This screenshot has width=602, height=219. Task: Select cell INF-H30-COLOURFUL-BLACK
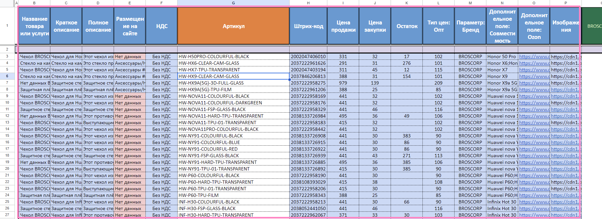[x=233, y=202]
